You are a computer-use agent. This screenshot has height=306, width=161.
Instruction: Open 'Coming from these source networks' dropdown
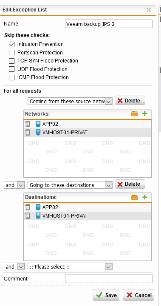70,102
